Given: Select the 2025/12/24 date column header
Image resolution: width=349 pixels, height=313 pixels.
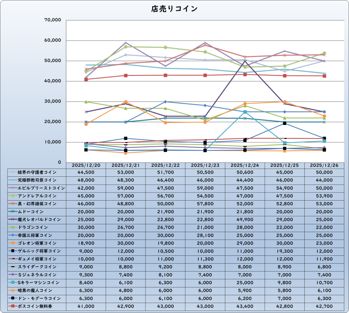Looking at the screenshot, I should (245, 165).
